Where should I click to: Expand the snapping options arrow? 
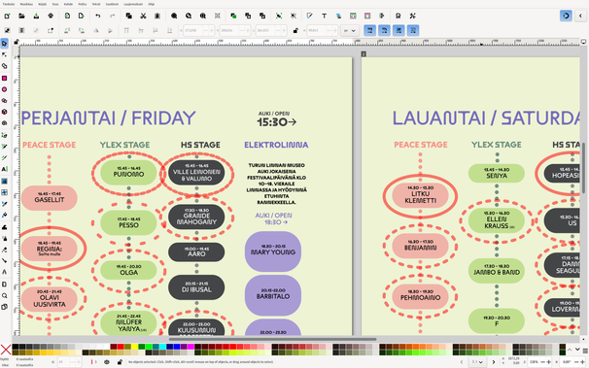tap(580, 16)
